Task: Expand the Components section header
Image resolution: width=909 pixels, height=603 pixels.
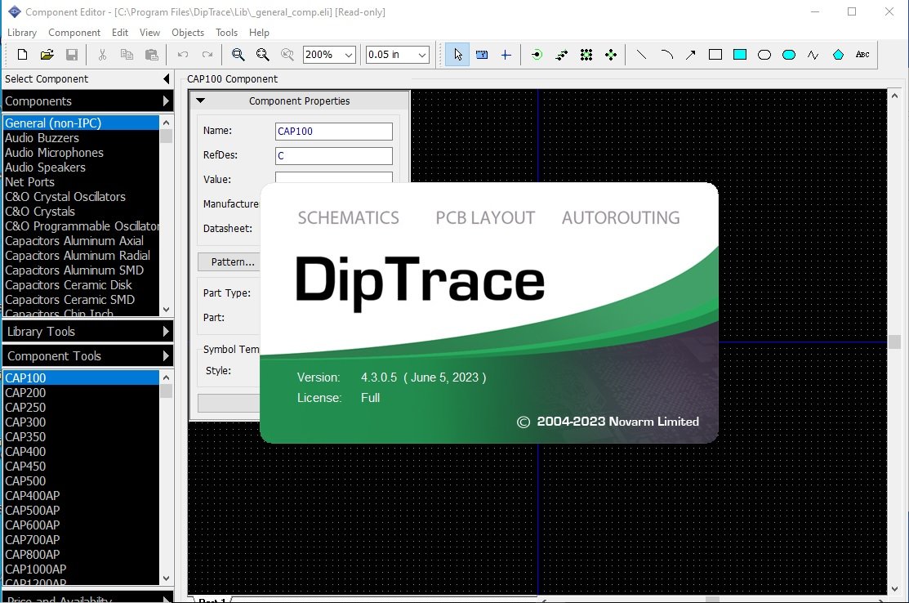Action: (x=87, y=100)
